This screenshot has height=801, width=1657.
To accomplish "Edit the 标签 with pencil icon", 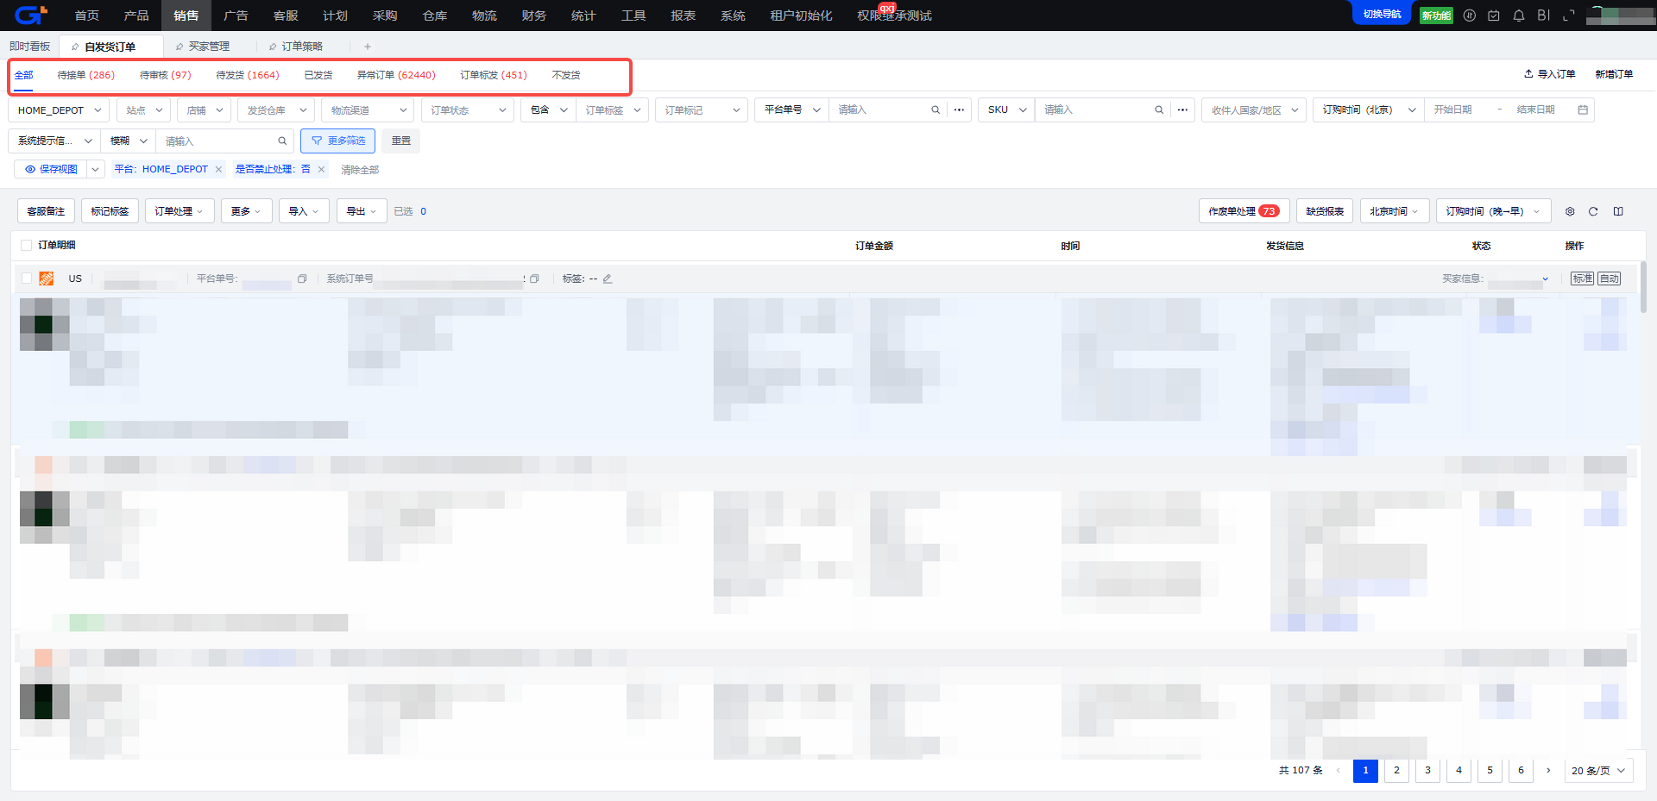I will [x=608, y=278].
